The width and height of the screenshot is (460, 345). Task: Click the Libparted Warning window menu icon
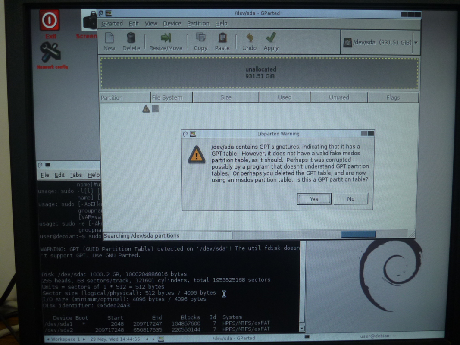click(185, 134)
